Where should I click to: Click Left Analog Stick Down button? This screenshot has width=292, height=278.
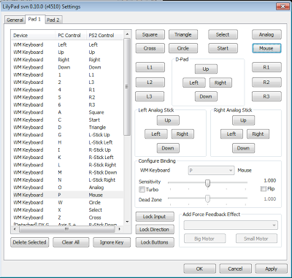[x=168, y=148]
